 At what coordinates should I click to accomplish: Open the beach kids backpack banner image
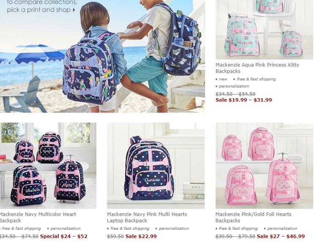102,56
